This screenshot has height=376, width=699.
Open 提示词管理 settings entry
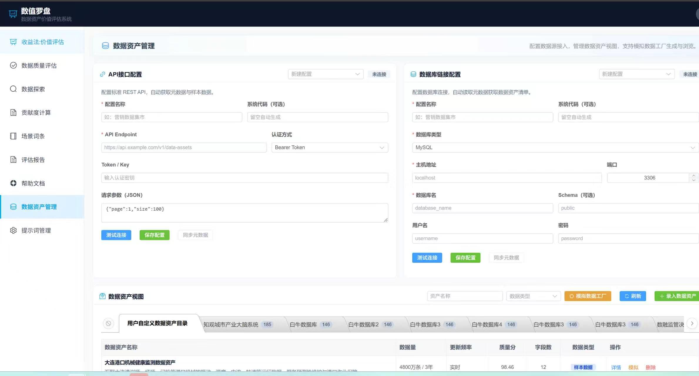click(x=42, y=230)
